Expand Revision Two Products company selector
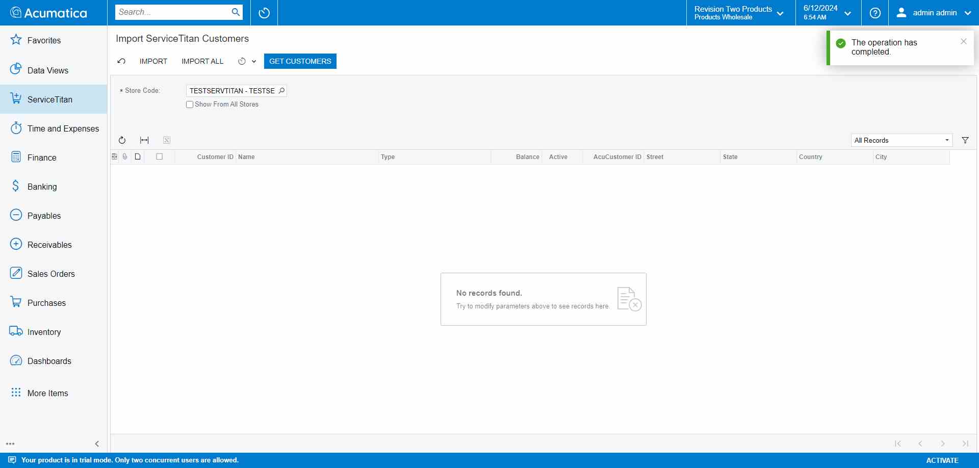The width and height of the screenshot is (979, 468). [x=740, y=13]
